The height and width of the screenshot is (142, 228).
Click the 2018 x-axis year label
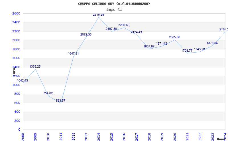pos(149,137)
